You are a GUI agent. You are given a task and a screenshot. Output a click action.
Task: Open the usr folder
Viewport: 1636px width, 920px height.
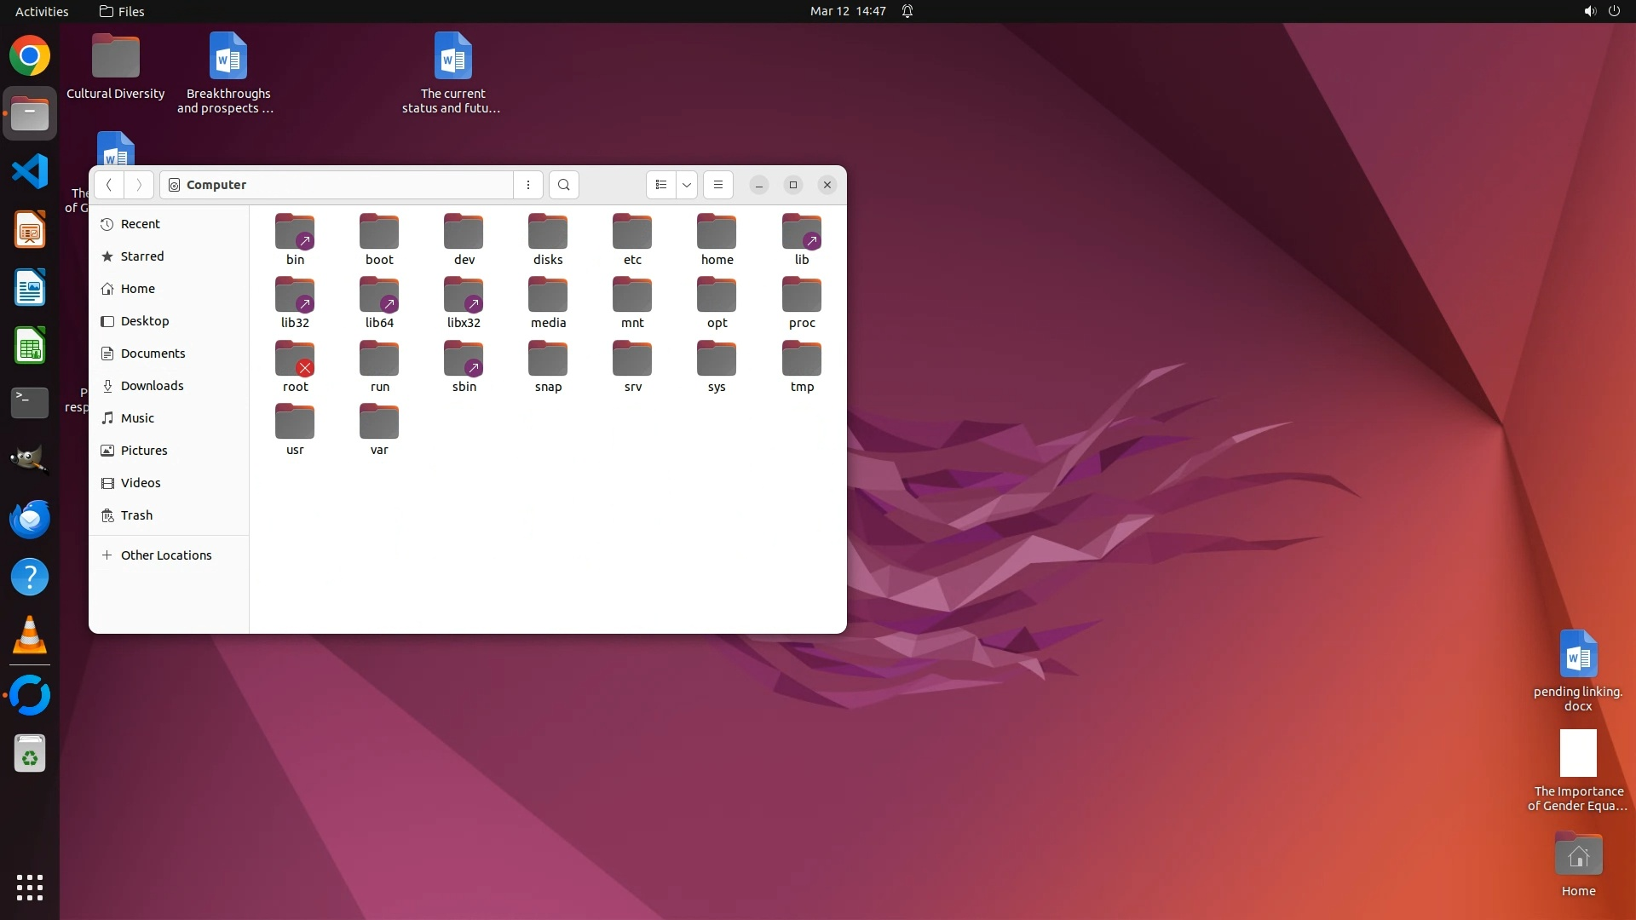click(295, 423)
